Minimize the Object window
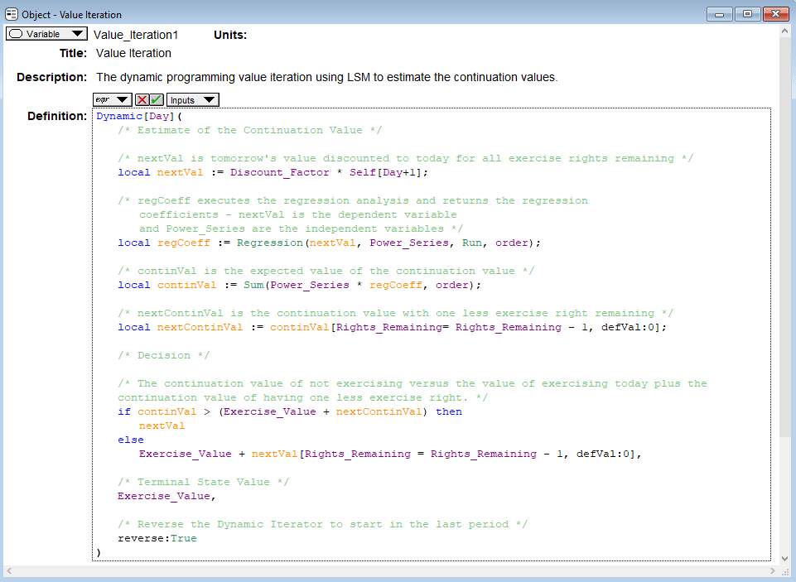This screenshot has width=796, height=582. pos(720,14)
